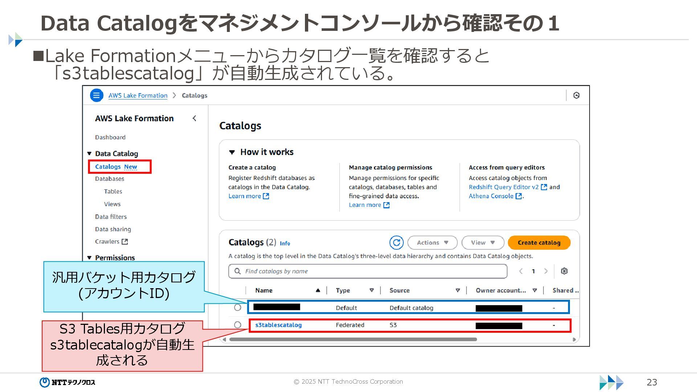Click the AWS Lake Formation breadcrumb link
This screenshot has width=697, height=392.
coord(138,95)
